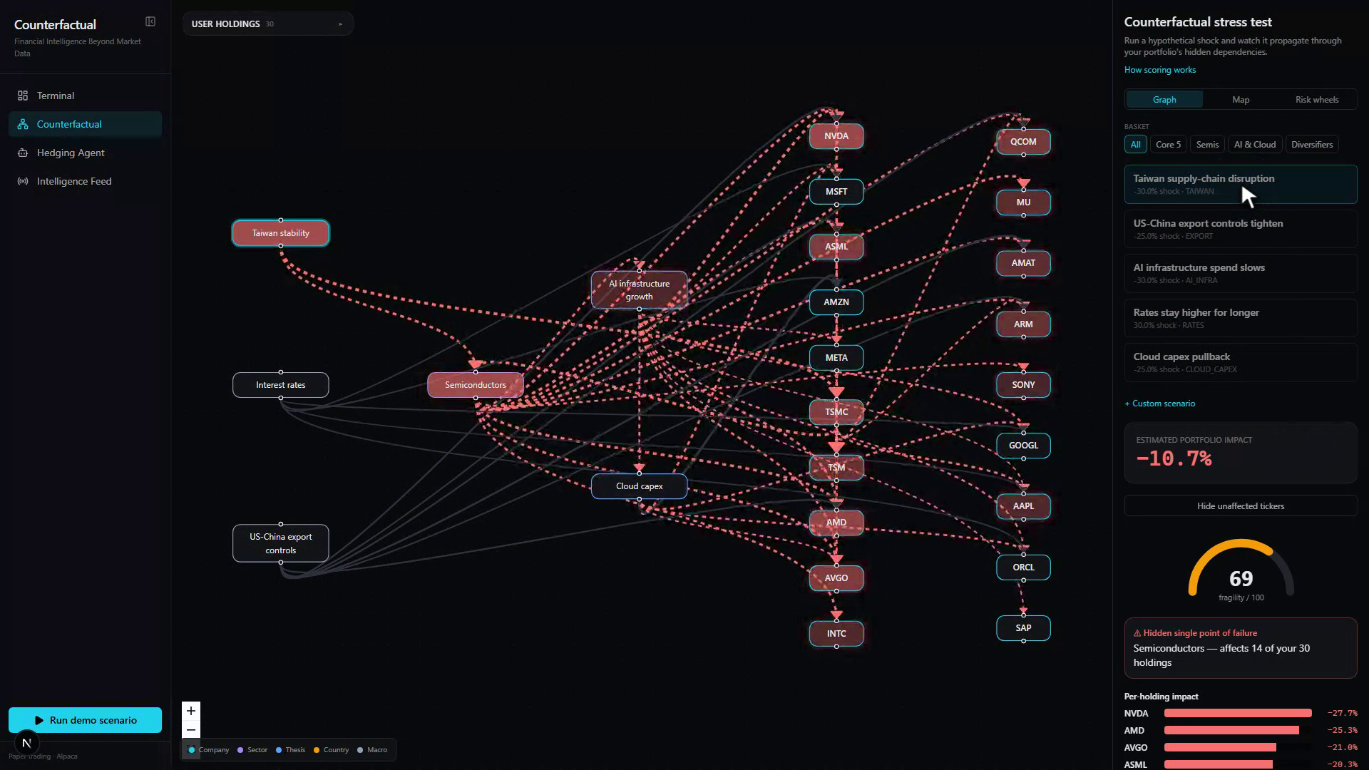This screenshot has height=770, width=1369.
Task: Select the AMAT company node
Action: pos(1023,263)
